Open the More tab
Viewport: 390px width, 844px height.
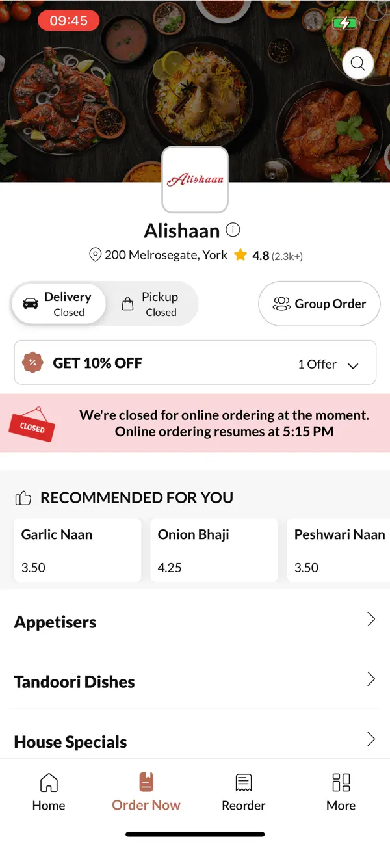pos(341,791)
